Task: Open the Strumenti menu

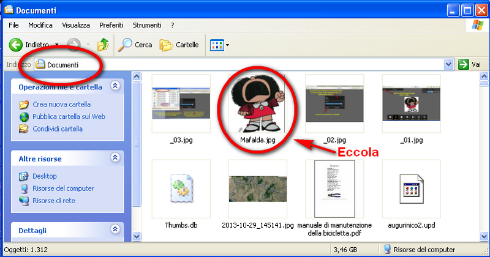Action: (x=147, y=25)
